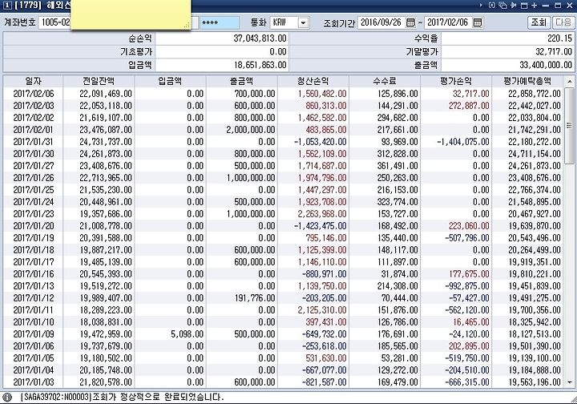The height and width of the screenshot is (404, 577).
Task: Click the 기말평가 value 32,717.00 in summary
Action: tap(554, 51)
